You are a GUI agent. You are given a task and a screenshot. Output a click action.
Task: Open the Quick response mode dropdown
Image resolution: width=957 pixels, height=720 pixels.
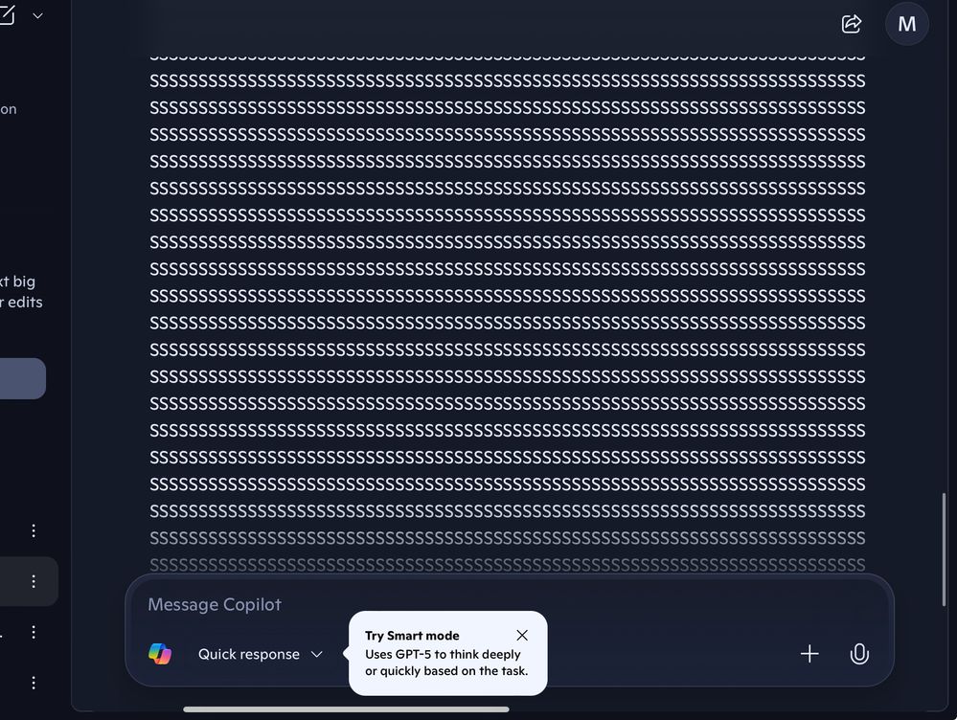pyautogui.click(x=260, y=654)
